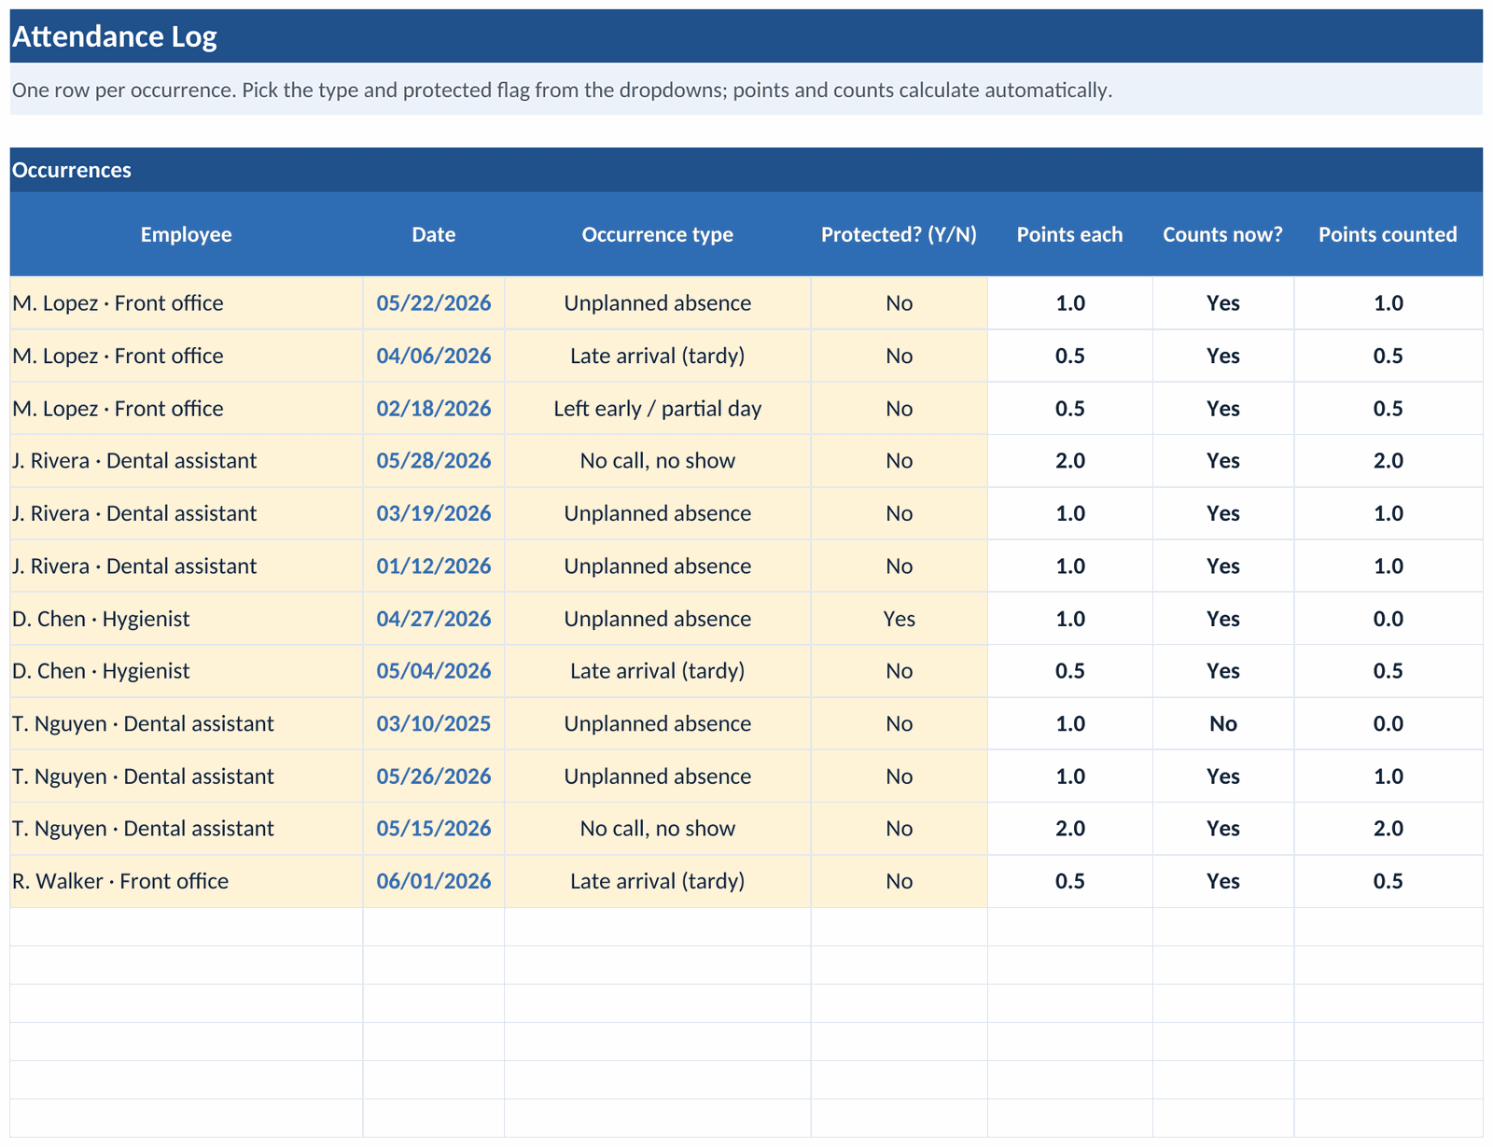1493x1147 pixels.
Task: Select the date cell 05/04/2026
Action: click(434, 671)
